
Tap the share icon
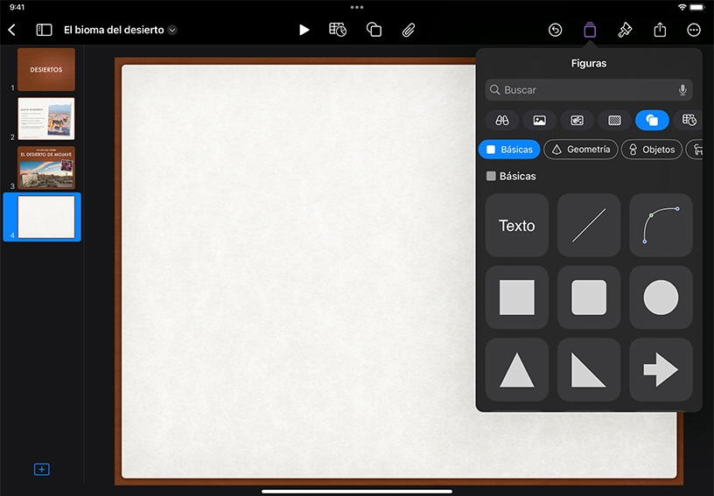[x=660, y=30]
